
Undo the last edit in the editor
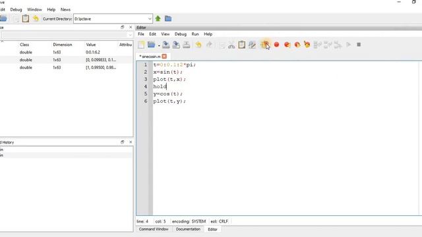(x=198, y=45)
